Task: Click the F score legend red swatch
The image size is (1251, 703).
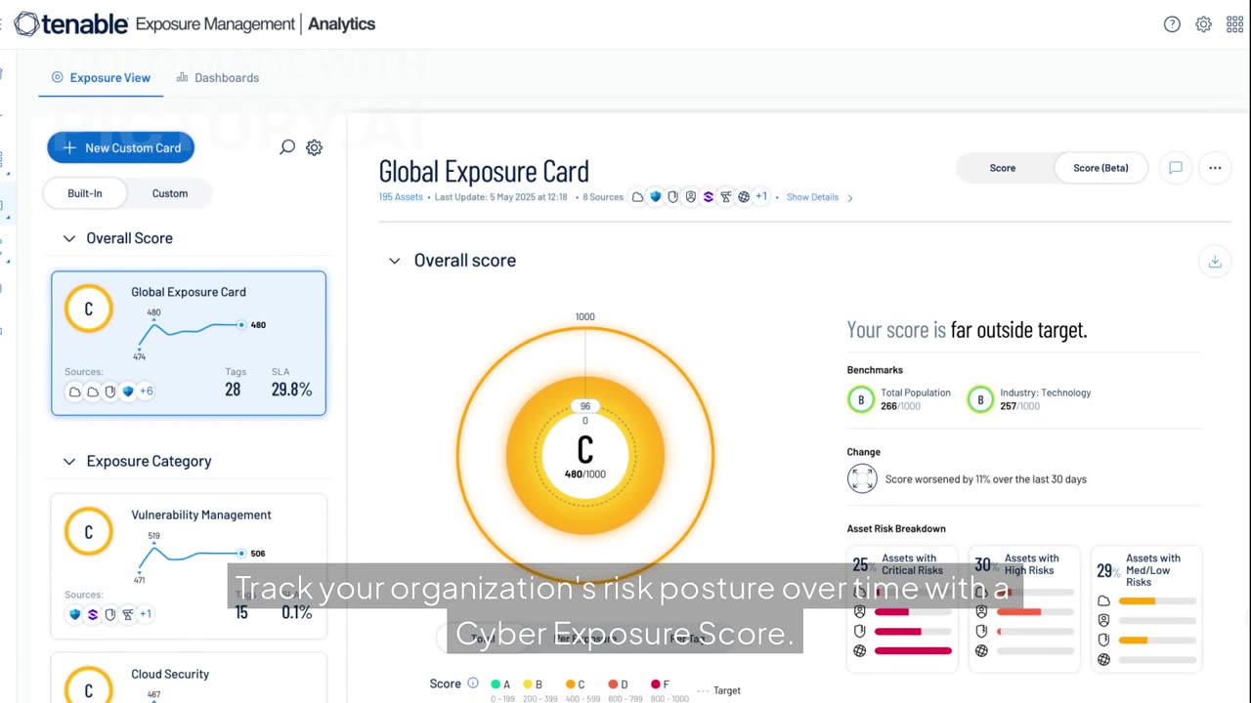Action: point(655,684)
